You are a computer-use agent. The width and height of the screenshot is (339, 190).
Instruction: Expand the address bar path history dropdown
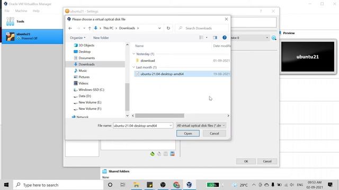tap(159, 28)
